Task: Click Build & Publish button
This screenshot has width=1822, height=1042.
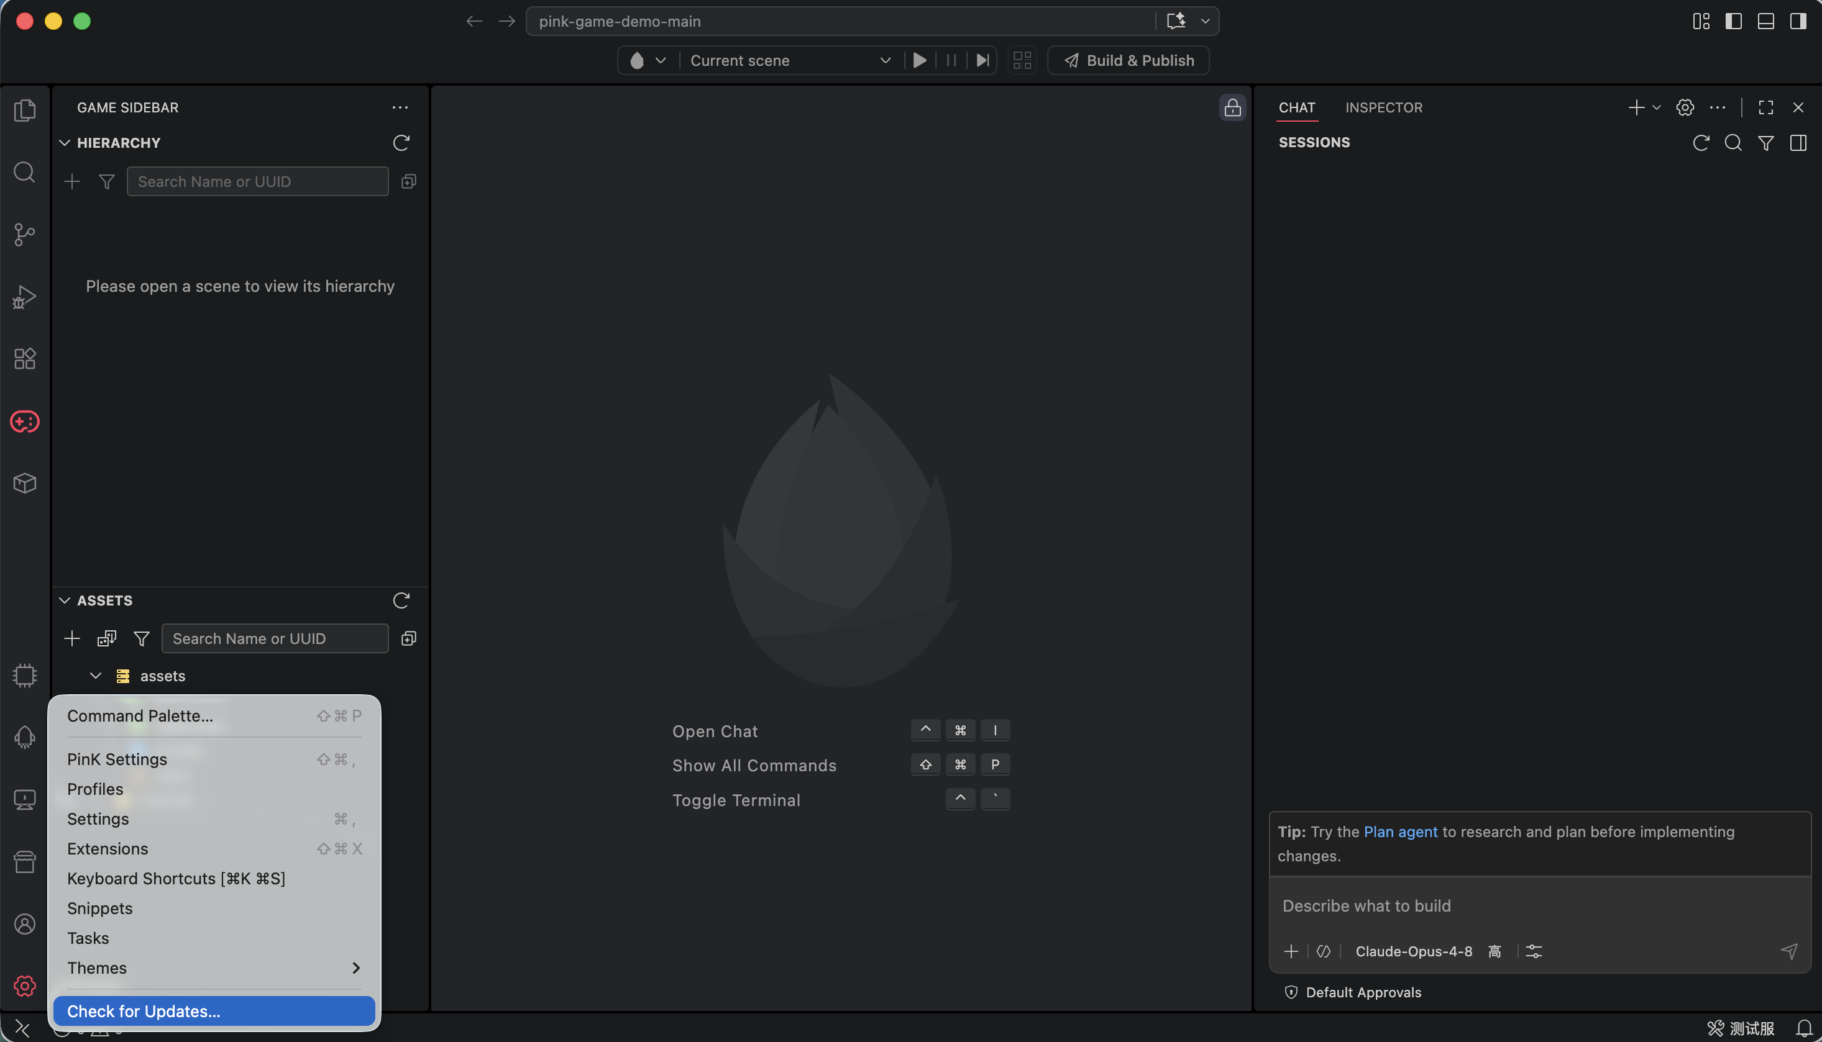Action: coord(1128,60)
